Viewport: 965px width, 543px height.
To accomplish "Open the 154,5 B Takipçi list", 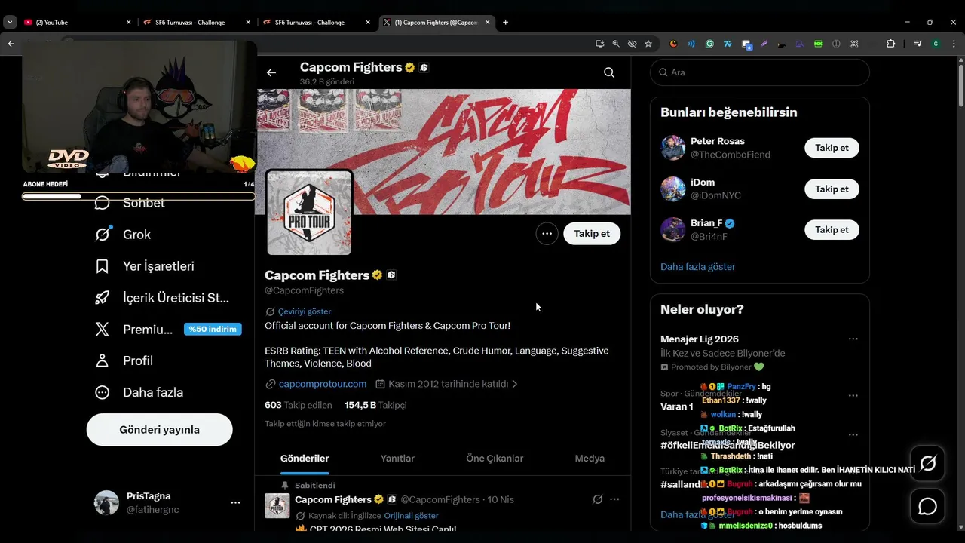I will coord(375,405).
